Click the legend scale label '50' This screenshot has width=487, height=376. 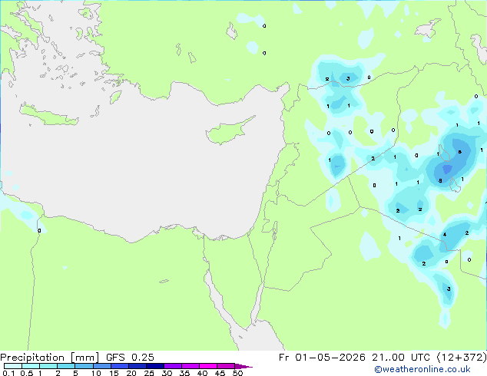coord(237,373)
